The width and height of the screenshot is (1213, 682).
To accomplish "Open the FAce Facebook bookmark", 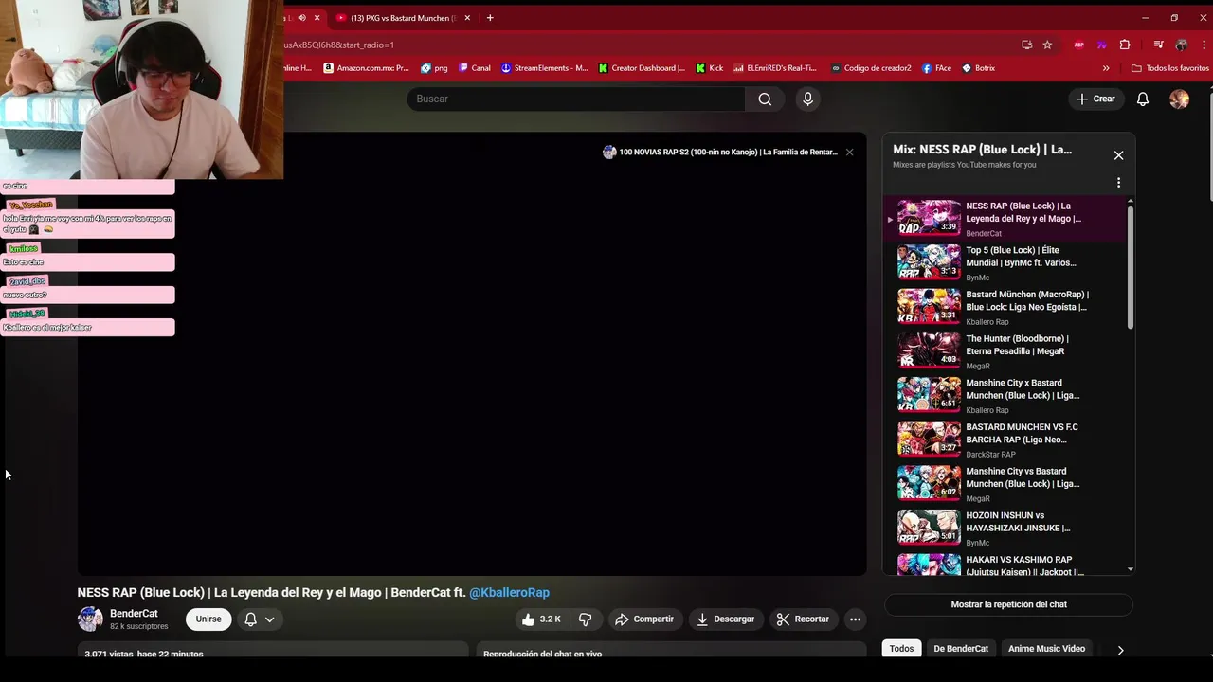I will [x=936, y=68].
